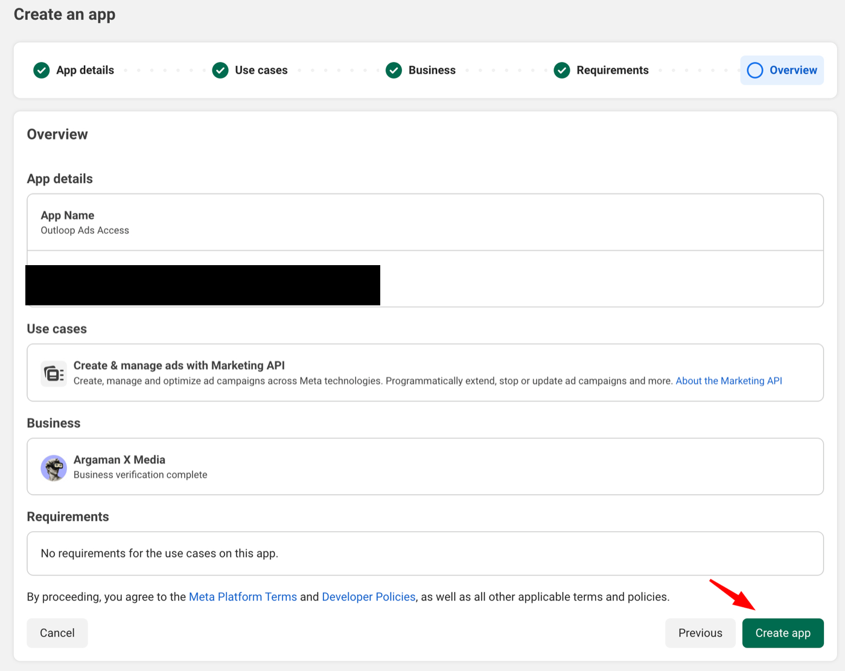Click the Create app button
Viewport: 845px width, 671px height.
(783, 633)
